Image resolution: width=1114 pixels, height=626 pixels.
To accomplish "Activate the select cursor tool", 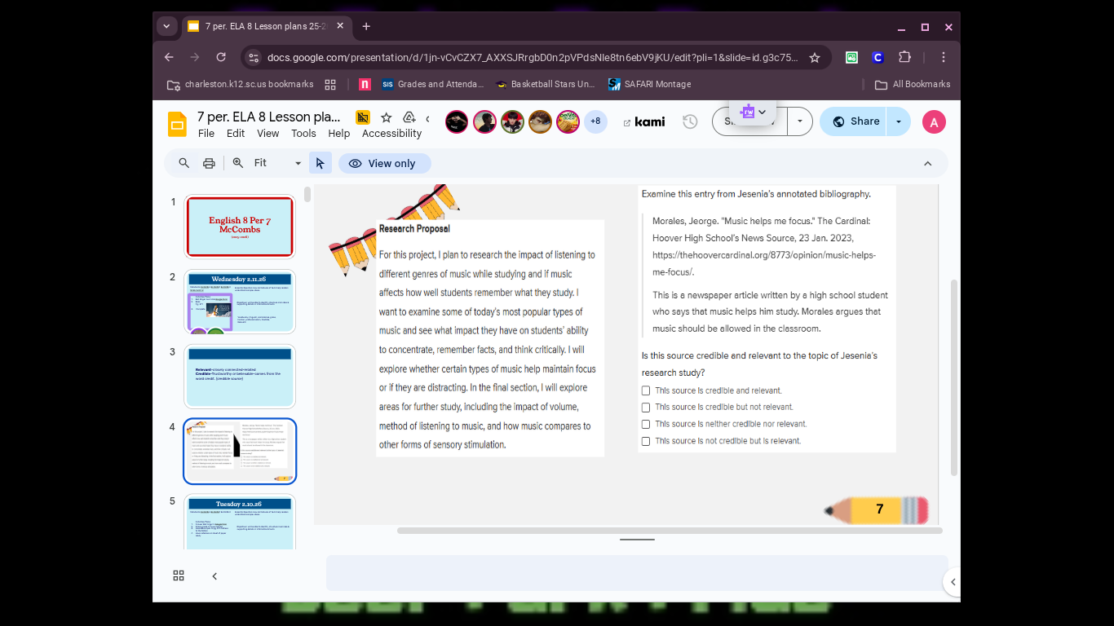I will tap(320, 163).
